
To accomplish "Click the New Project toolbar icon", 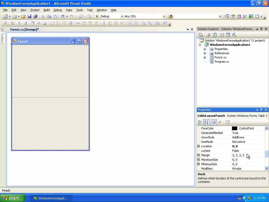I will tap(6, 16).
